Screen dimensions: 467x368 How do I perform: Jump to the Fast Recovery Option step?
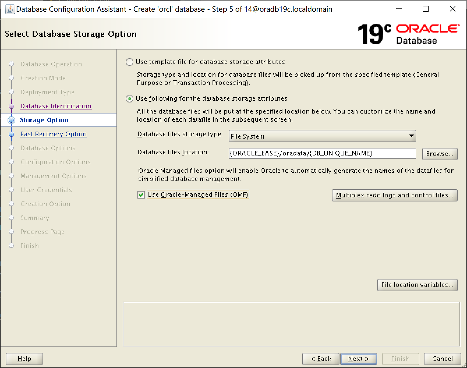coord(54,134)
